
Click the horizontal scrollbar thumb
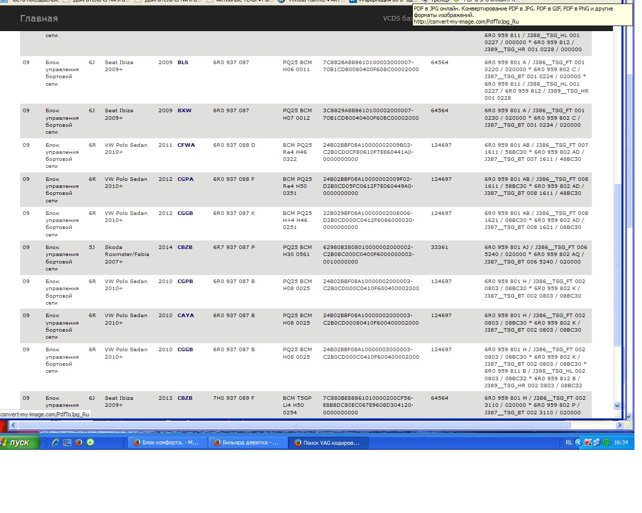click(x=294, y=425)
